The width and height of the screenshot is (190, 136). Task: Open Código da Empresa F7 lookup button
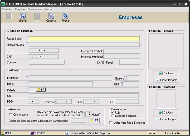pyautogui.click(x=94, y=121)
